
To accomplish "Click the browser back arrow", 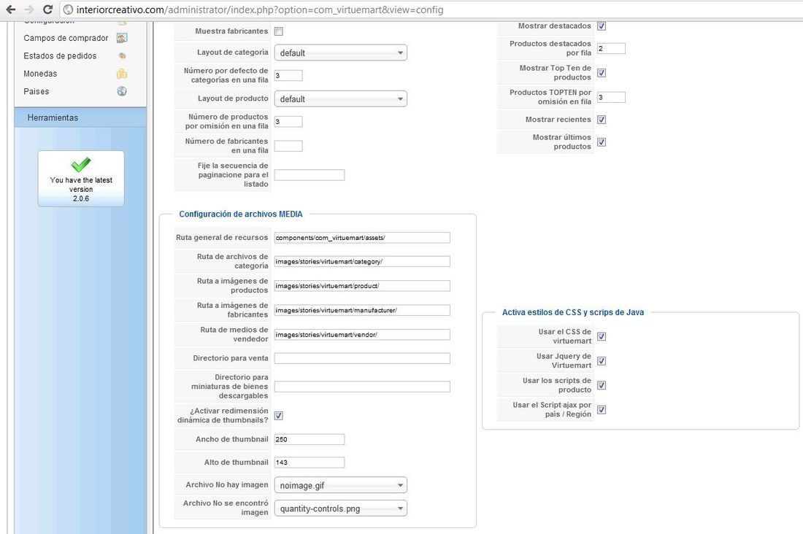I will (10, 9).
